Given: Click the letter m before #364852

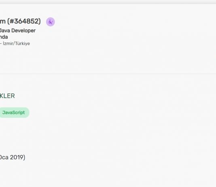Looking at the screenshot, I should pos(3,21).
